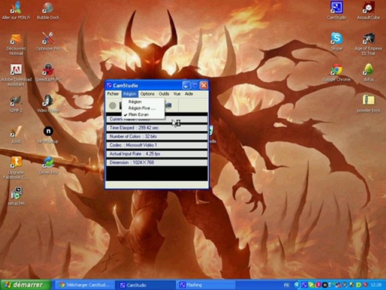Click the Dimension : 1024 X 768 line
This screenshot has width=386, height=290.
click(x=156, y=162)
